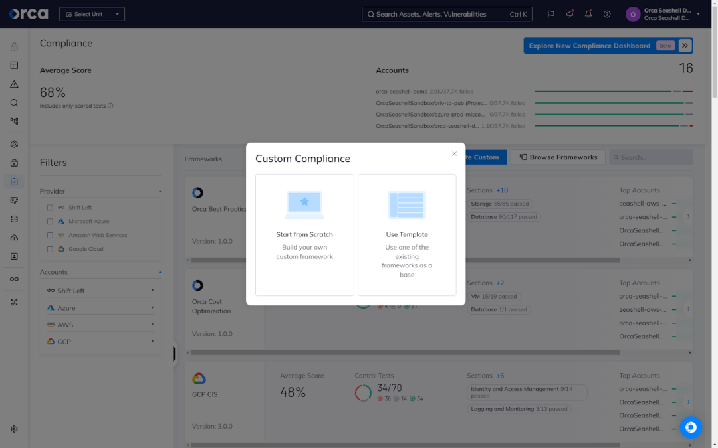This screenshot has height=448, width=718.
Task: Click the frameworks Search box
Action: [651, 157]
